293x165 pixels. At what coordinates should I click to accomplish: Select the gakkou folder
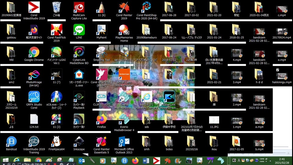[11, 31]
